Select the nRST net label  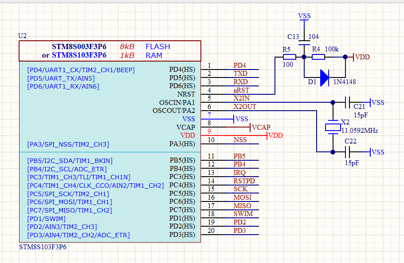pos(241,90)
